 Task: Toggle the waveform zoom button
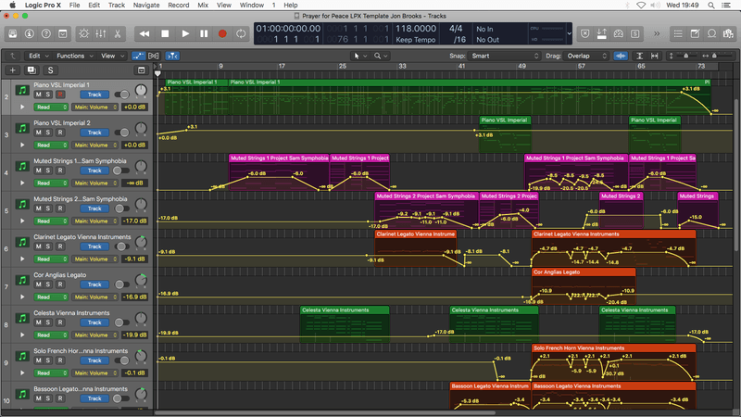tap(621, 56)
